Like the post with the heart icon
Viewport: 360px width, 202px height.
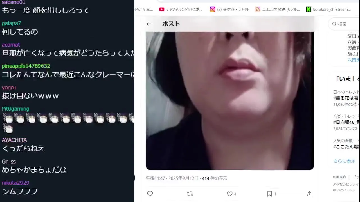[230, 194]
